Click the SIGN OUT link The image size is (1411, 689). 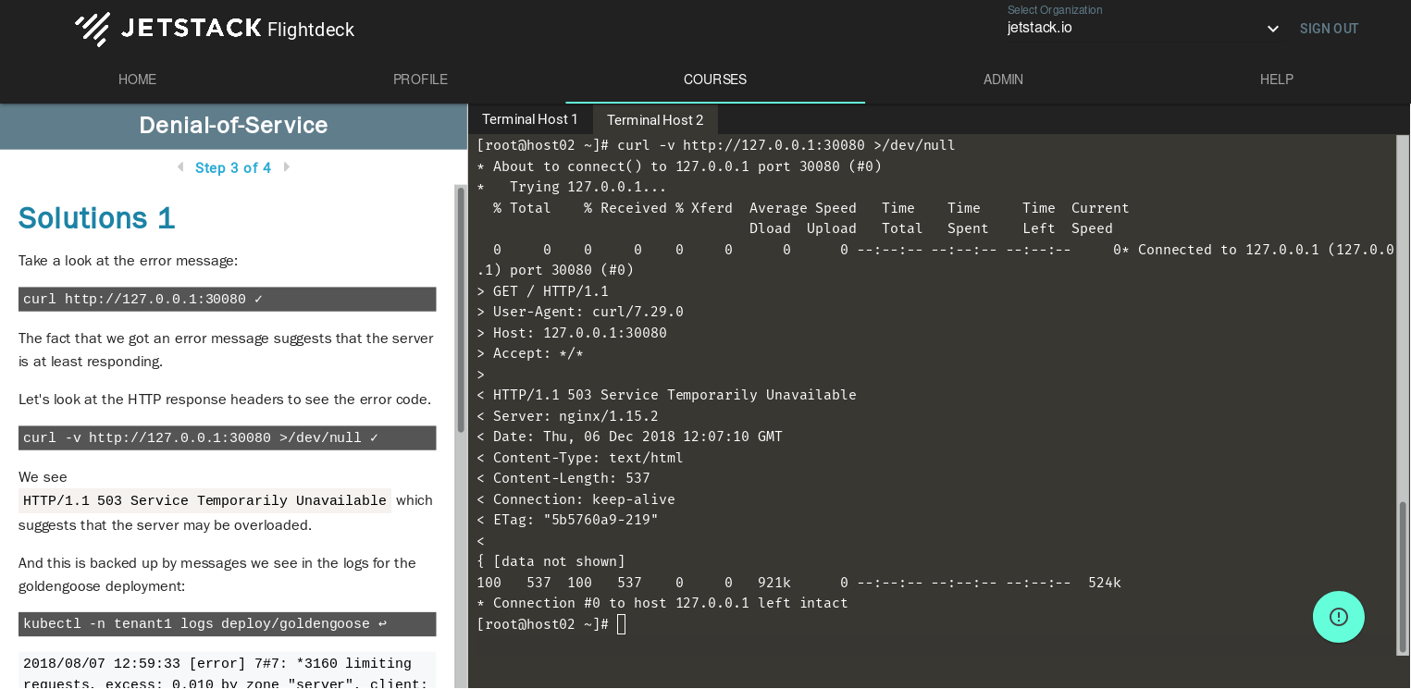(1329, 28)
